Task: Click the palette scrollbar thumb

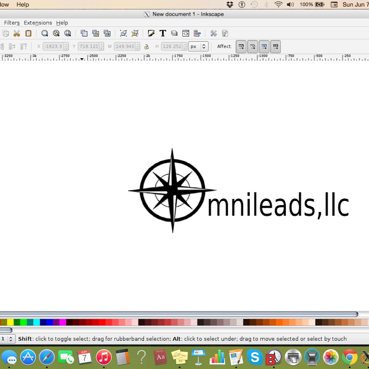Action: [6, 330]
